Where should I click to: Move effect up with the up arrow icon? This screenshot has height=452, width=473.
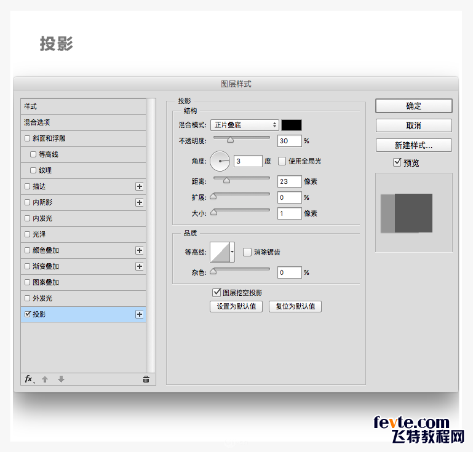45,379
